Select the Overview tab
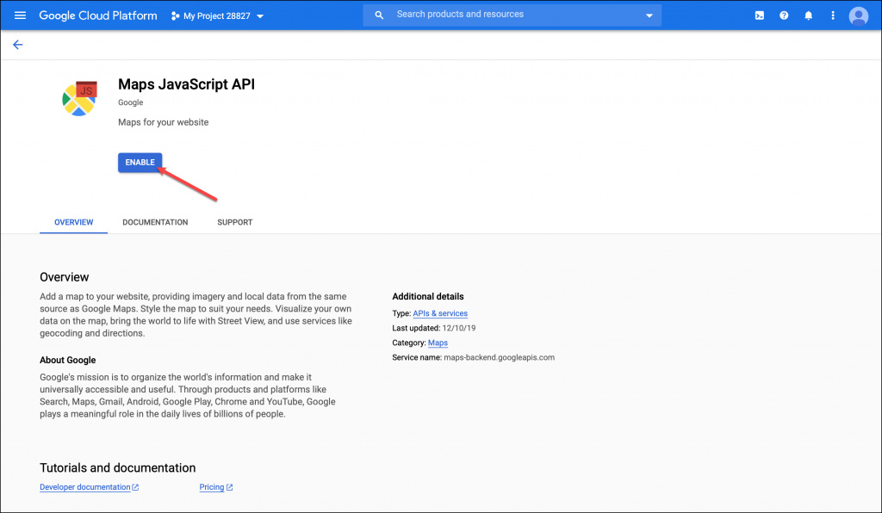The width and height of the screenshot is (882, 513). pos(73,222)
